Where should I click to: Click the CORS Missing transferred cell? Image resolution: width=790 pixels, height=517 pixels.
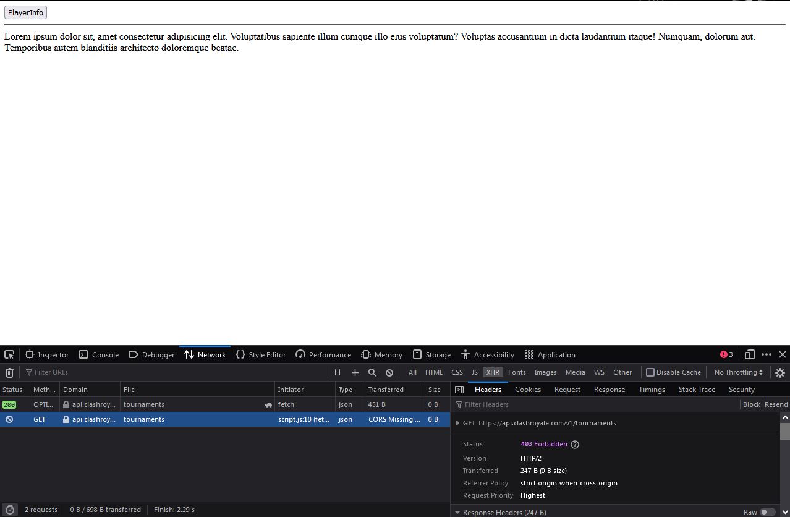pos(394,419)
